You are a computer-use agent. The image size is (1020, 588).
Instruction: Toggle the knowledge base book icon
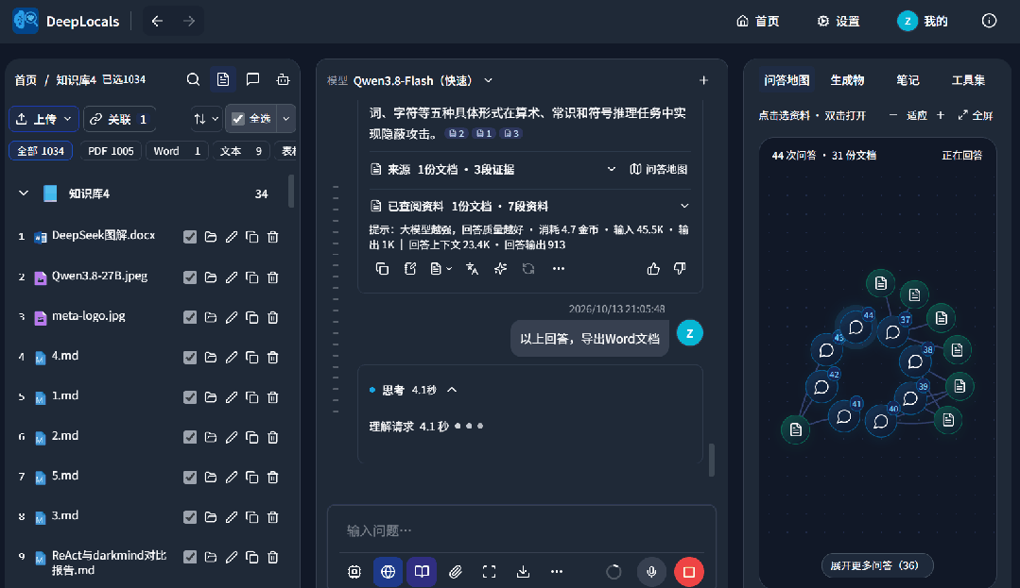(x=422, y=572)
